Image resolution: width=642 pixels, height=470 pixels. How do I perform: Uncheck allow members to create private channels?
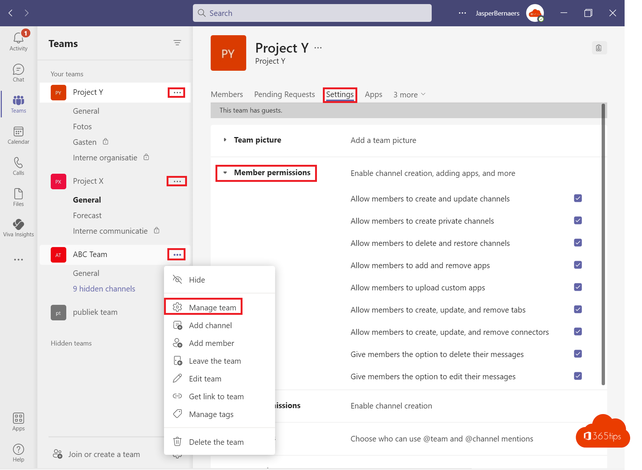[x=578, y=221]
